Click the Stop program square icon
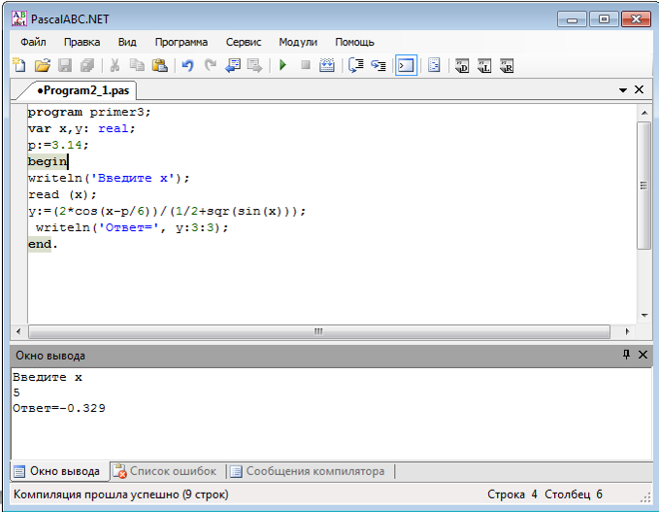This screenshot has width=659, height=512. 305,66
